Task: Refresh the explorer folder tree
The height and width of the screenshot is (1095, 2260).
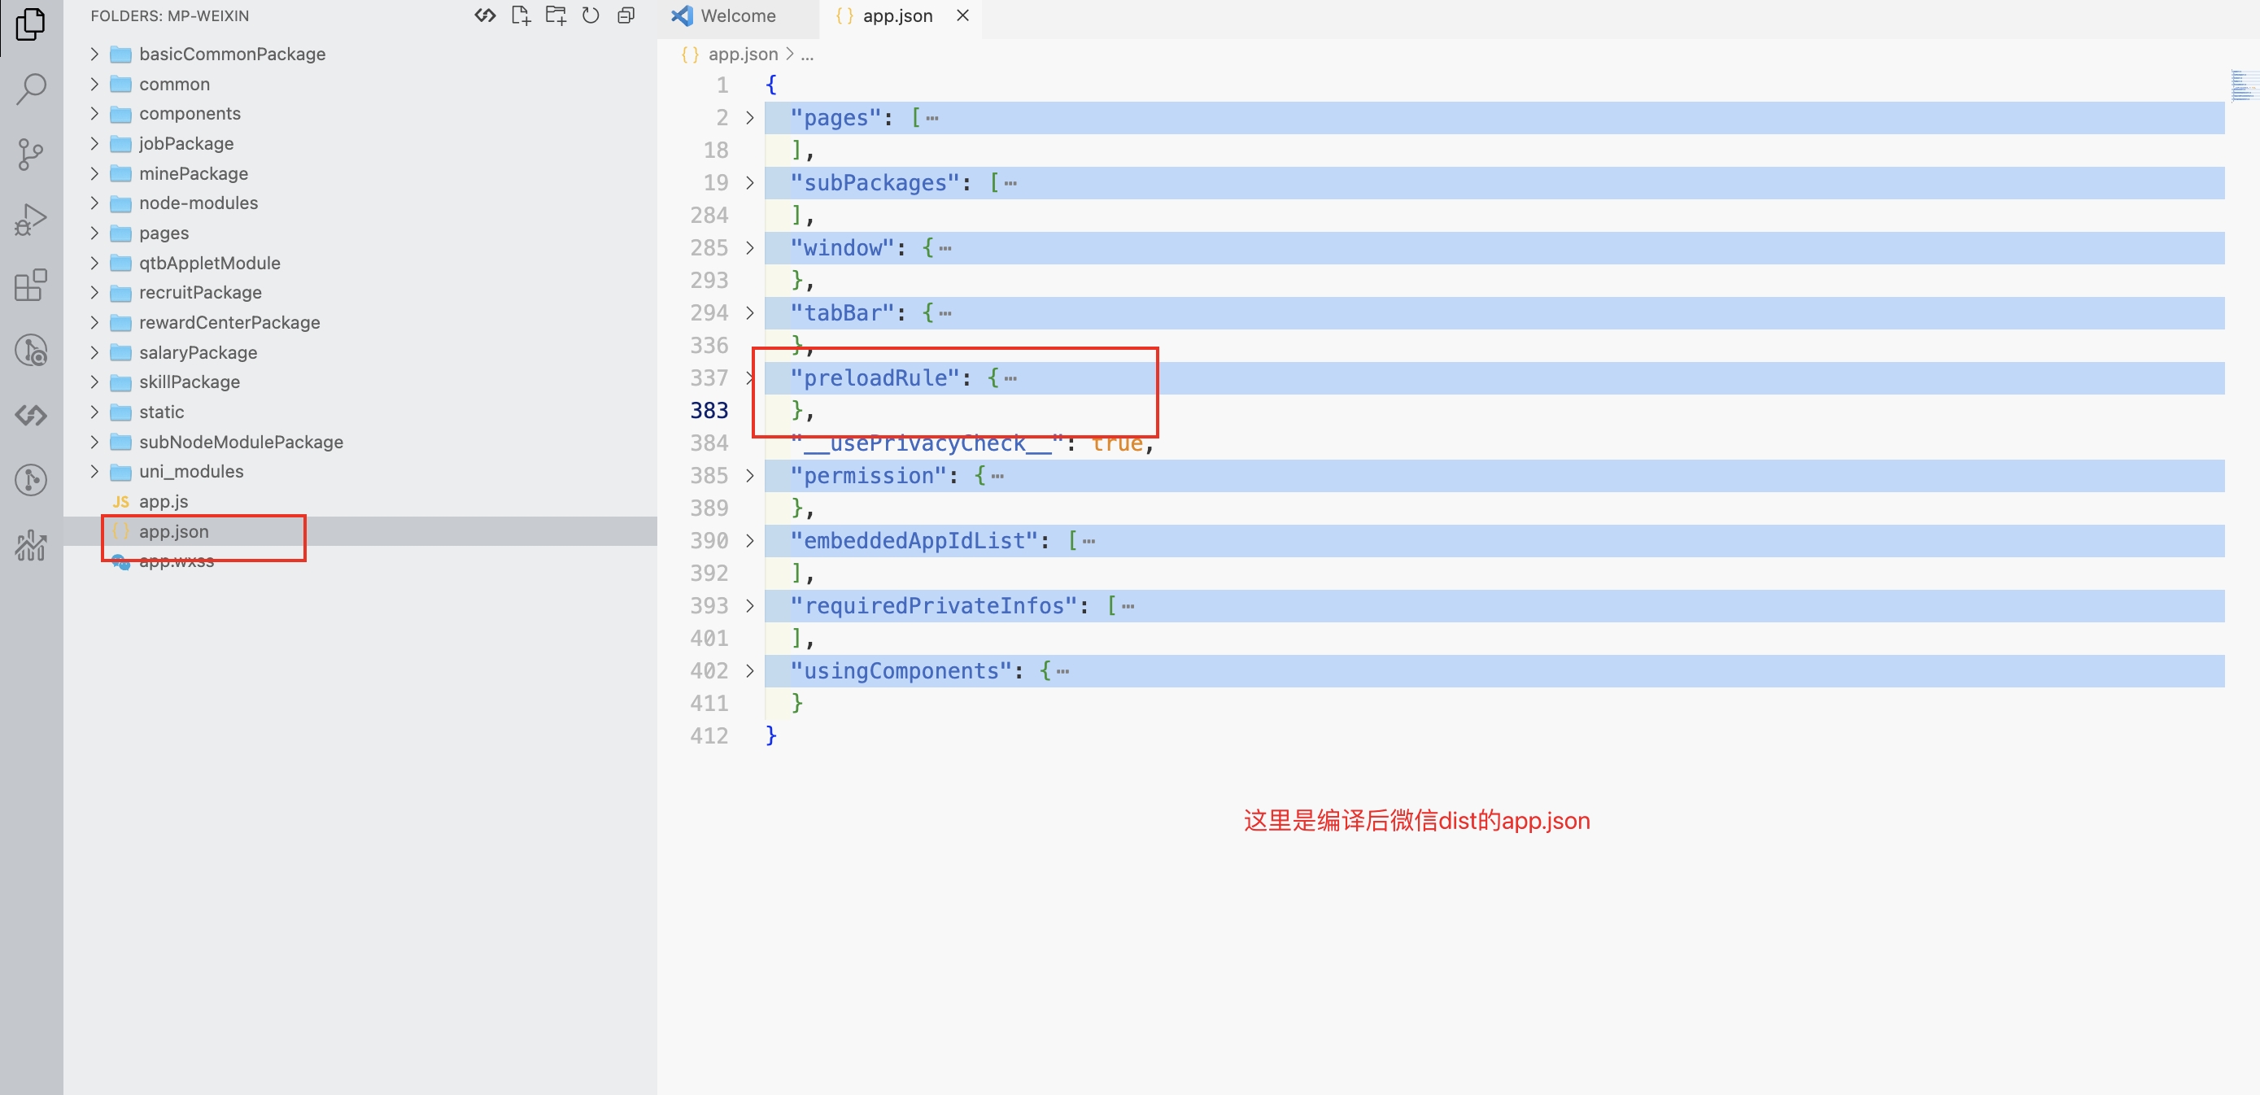Action: tap(591, 15)
